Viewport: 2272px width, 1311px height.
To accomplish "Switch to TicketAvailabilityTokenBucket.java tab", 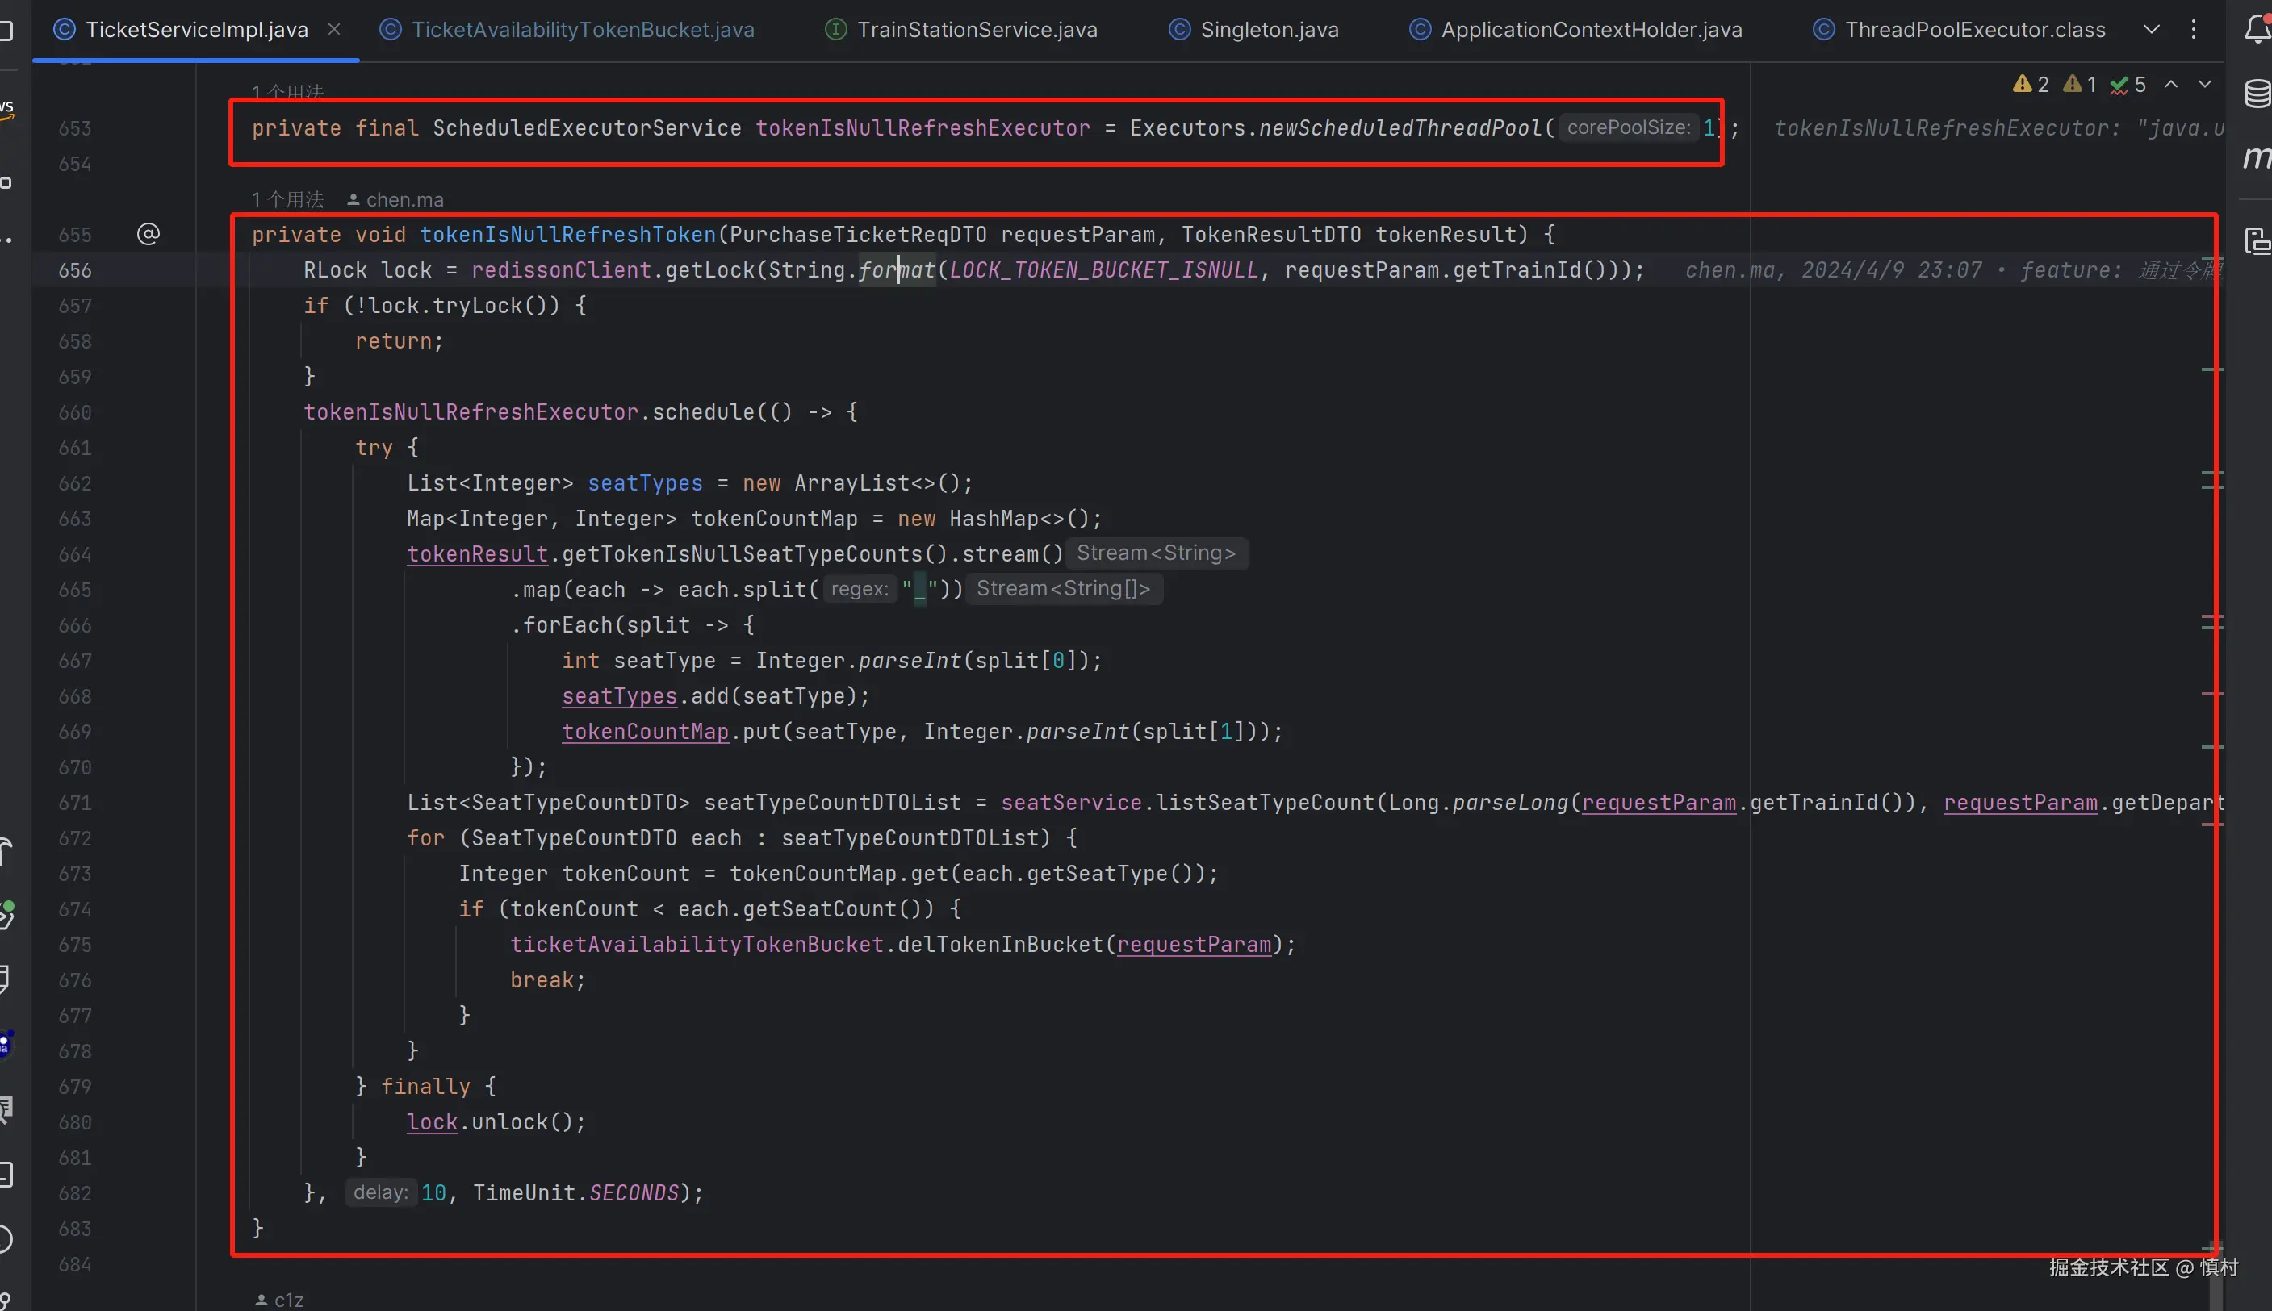I will (x=582, y=30).
